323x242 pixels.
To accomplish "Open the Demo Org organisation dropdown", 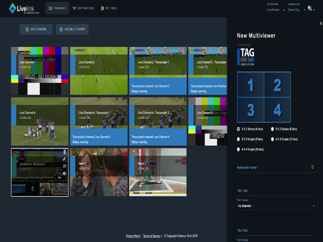I will 296,10.
